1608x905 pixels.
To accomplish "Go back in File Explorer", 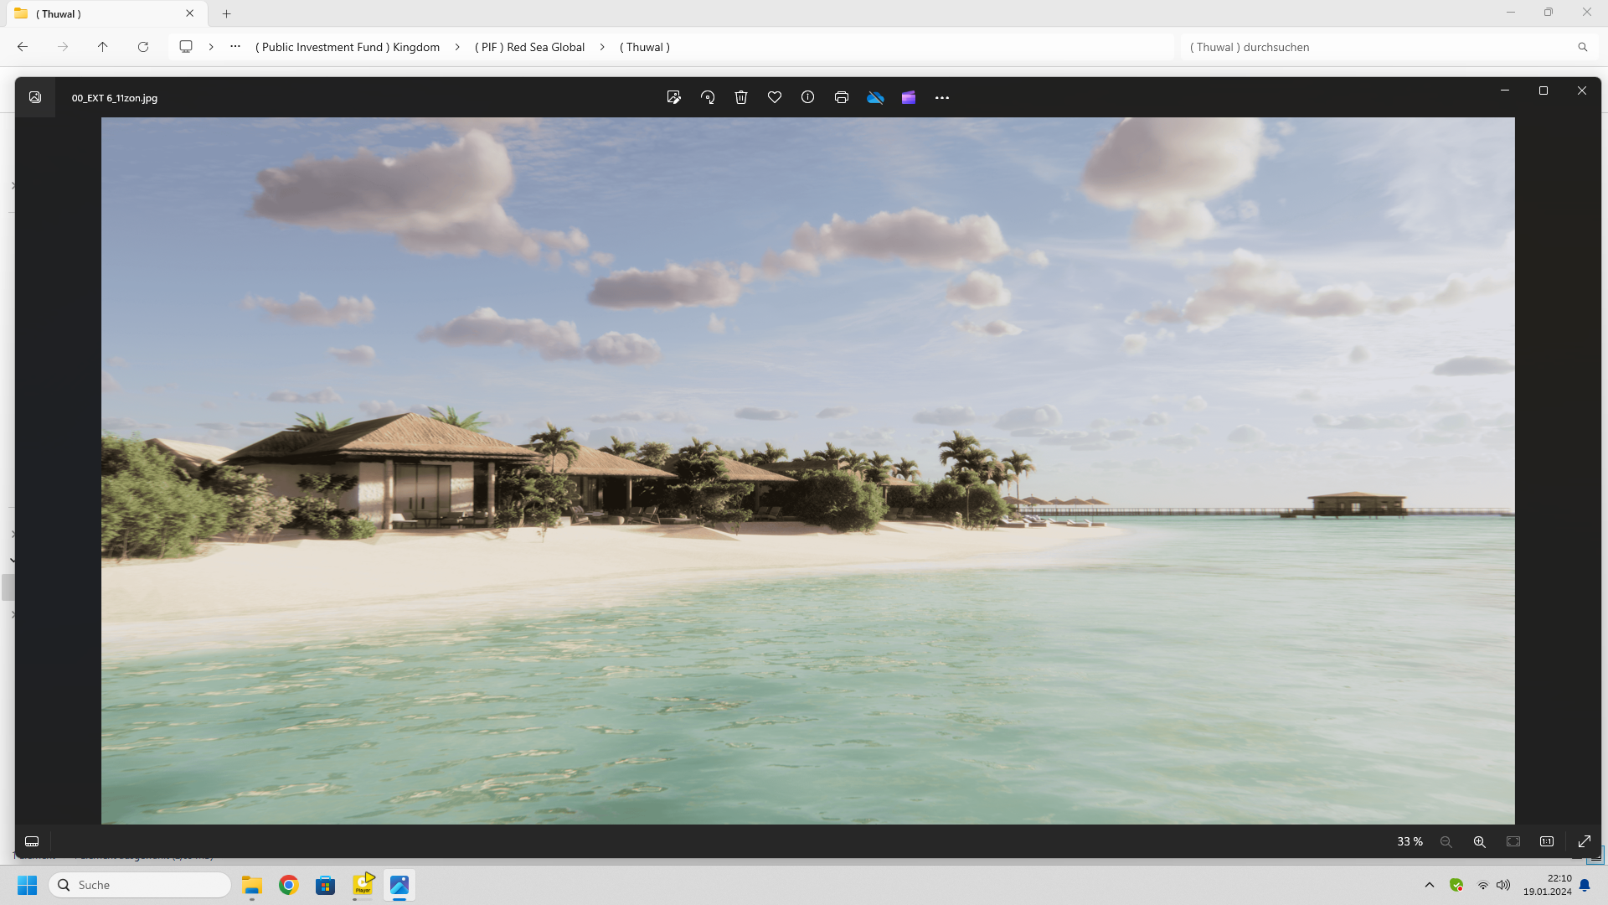I will pos(23,47).
